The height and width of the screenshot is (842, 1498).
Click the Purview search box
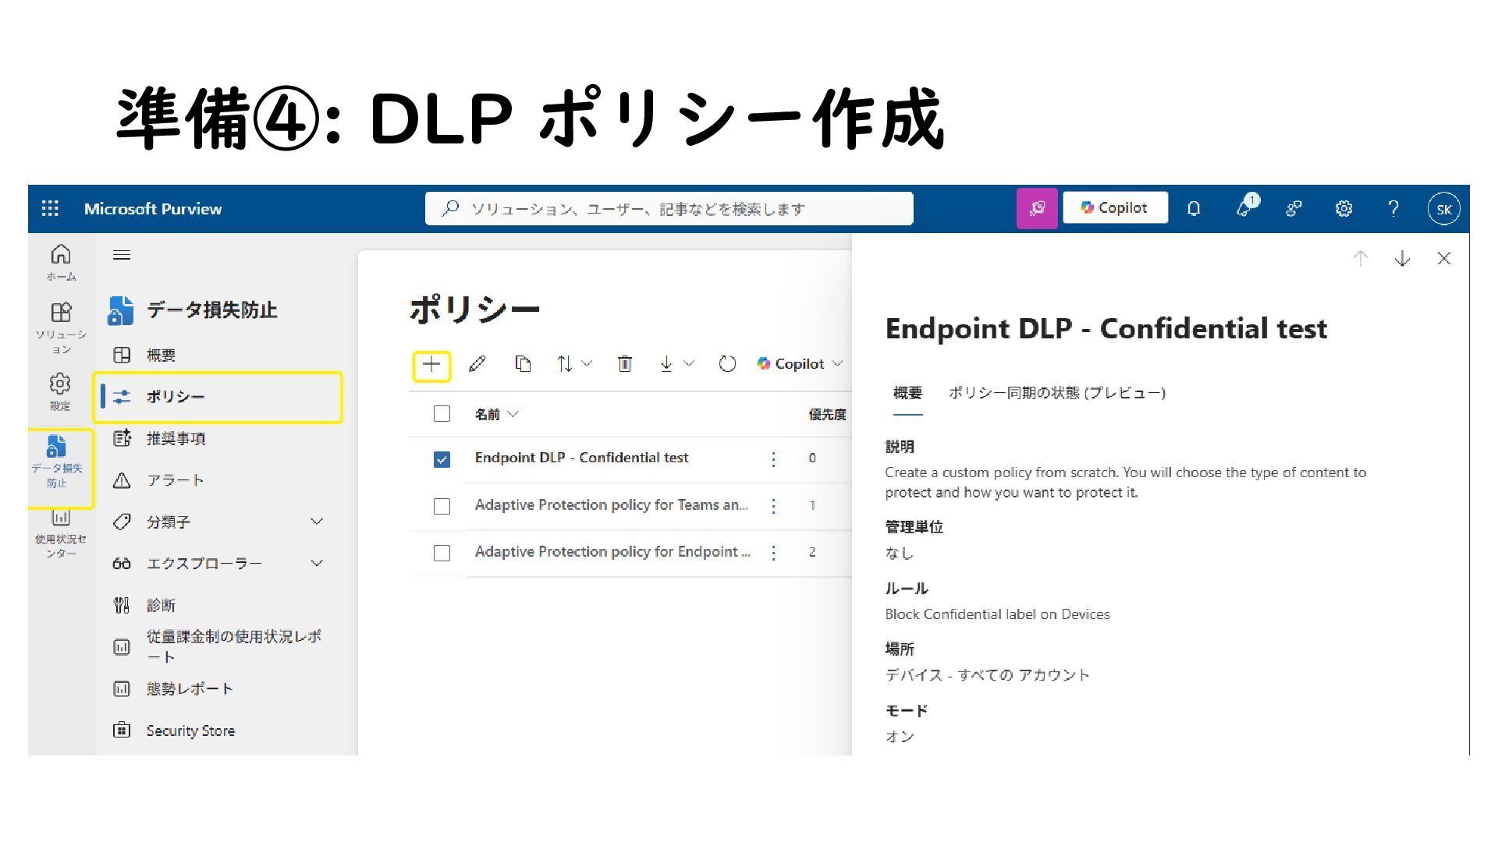tap(669, 208)
